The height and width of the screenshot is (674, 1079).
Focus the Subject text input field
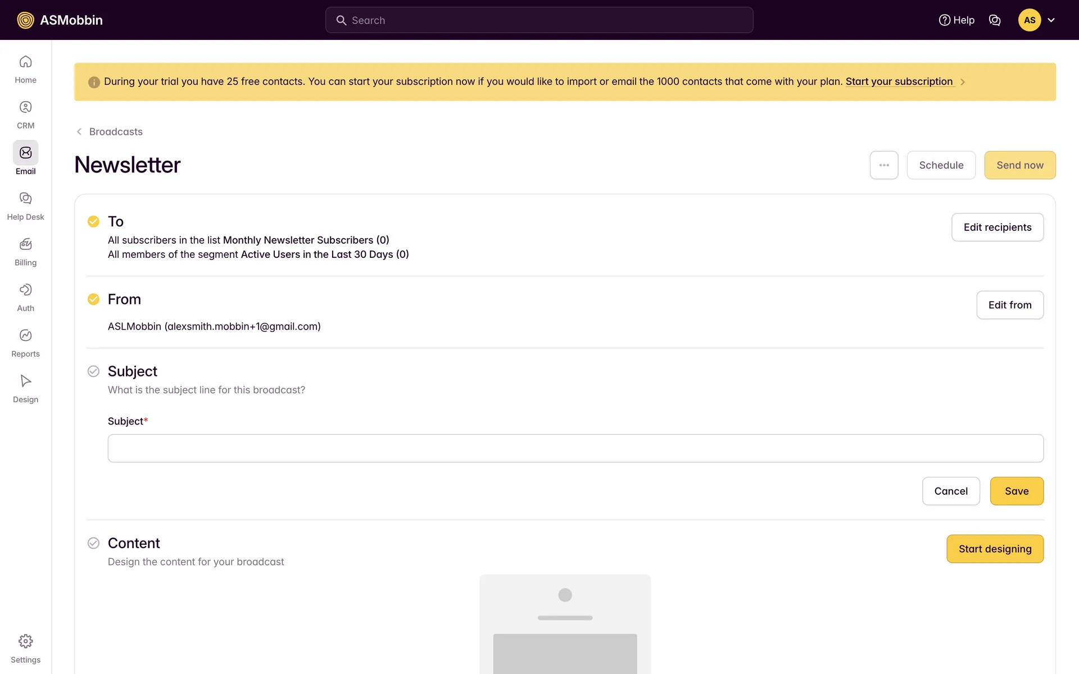pos(575,448)
